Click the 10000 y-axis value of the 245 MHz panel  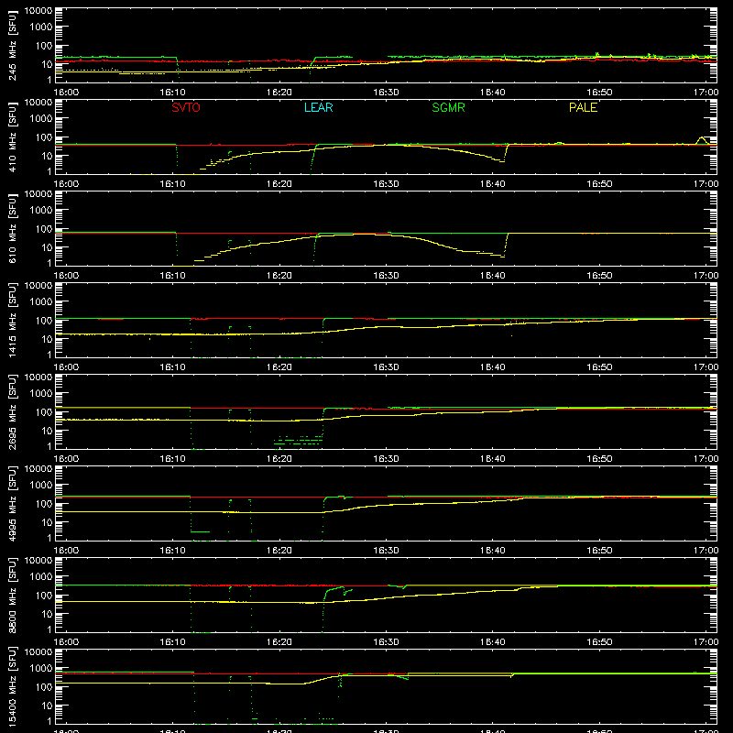[38, 11]
